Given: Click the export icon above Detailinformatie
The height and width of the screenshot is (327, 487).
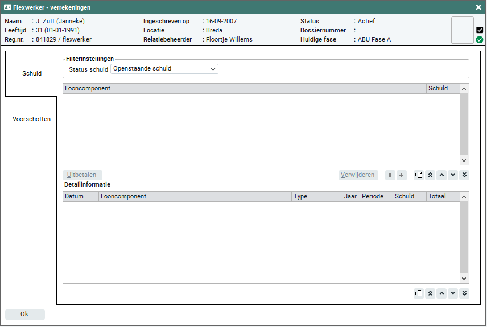Looking at the screenshot, I should click(419, 175).
